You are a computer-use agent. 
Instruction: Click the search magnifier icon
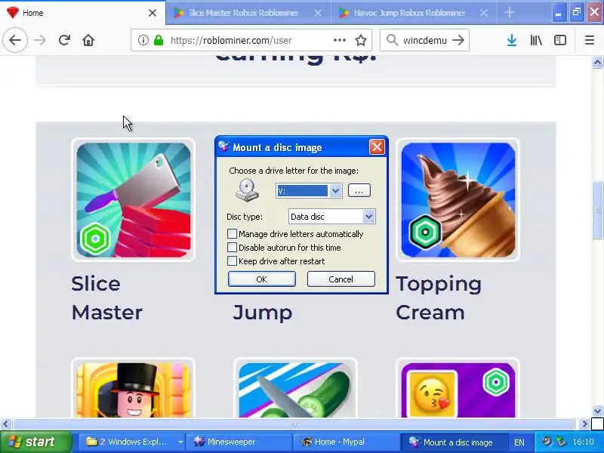pyautogui.click(x=392, y=40)
